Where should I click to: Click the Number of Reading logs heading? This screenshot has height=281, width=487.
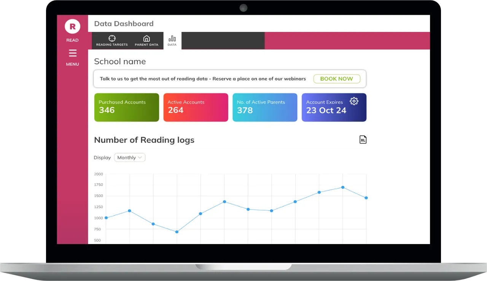[x=144, y=140]
